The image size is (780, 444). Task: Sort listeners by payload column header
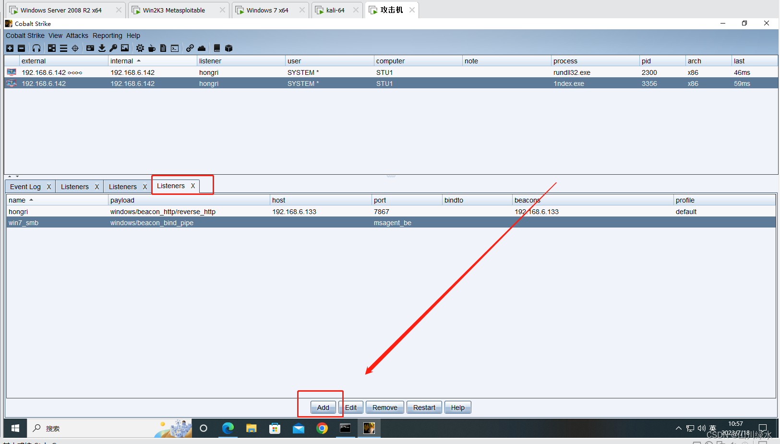[x=189, y=200]
